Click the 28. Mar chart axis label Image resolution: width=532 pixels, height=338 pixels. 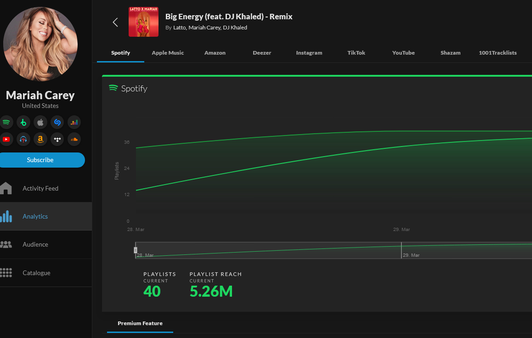click(136, 230)
